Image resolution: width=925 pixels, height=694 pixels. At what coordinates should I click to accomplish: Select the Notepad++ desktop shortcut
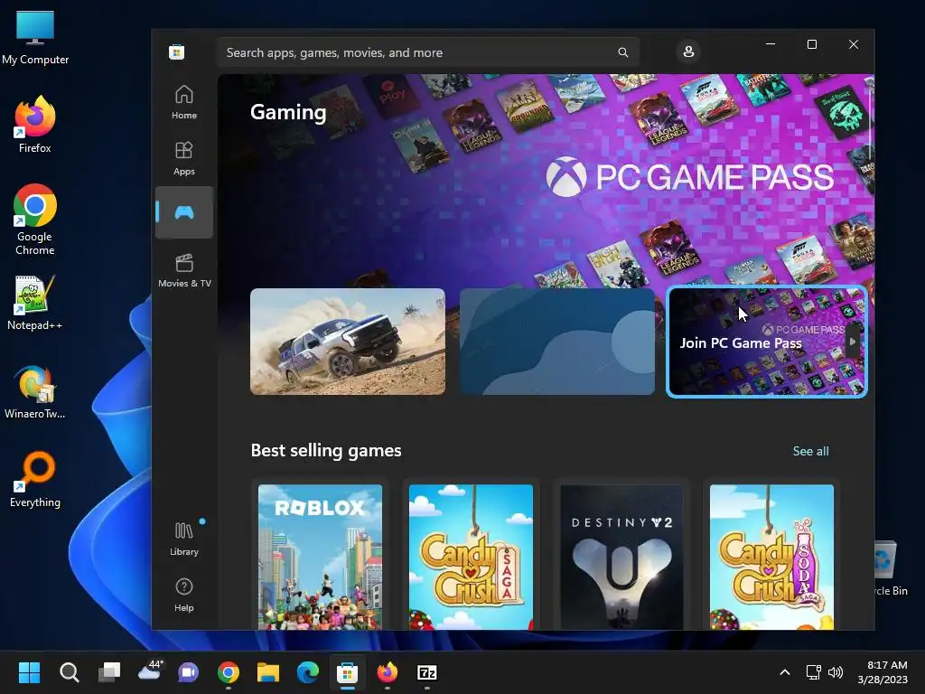click(x=35, y=302)
